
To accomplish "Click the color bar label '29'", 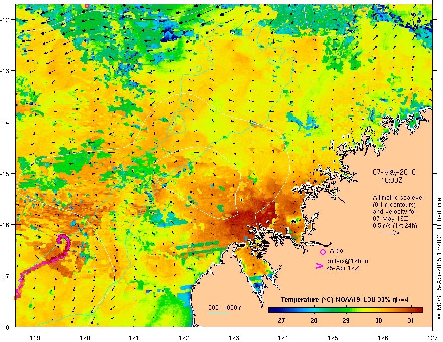I will 346,320.
